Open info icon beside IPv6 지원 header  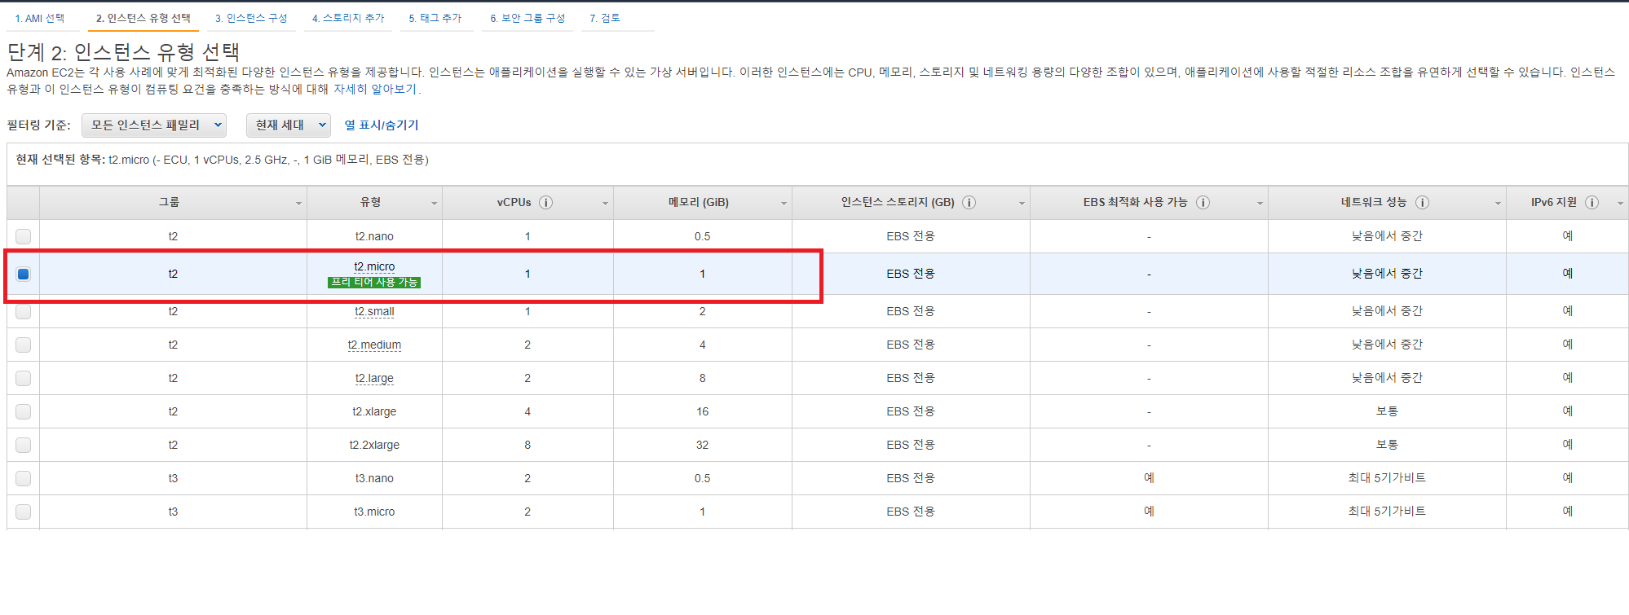point(1591,203)
